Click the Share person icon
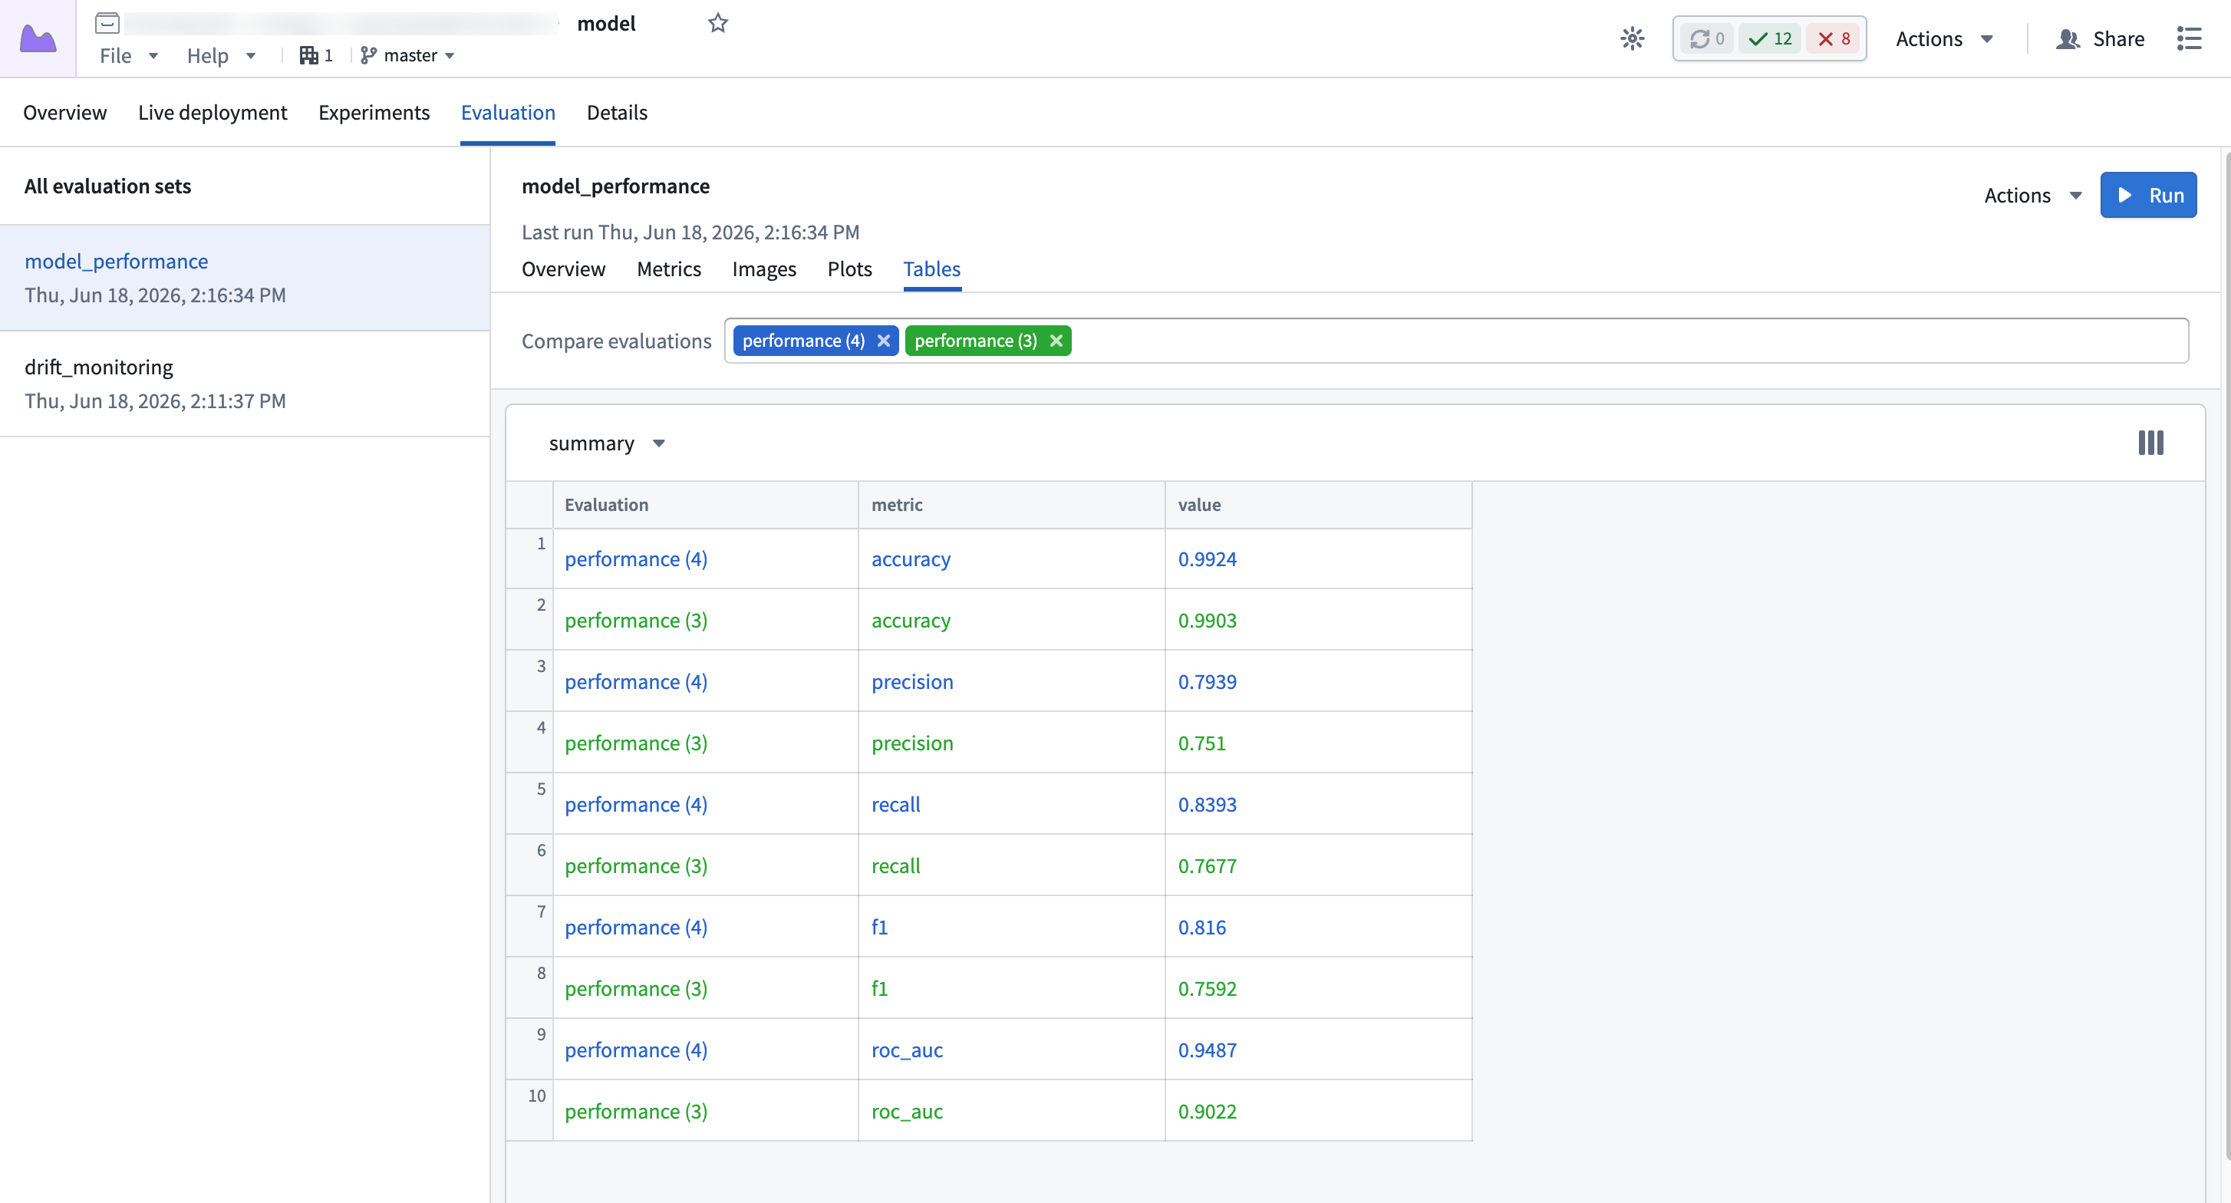The image size is (2231, 1203). coord(2068,38)
